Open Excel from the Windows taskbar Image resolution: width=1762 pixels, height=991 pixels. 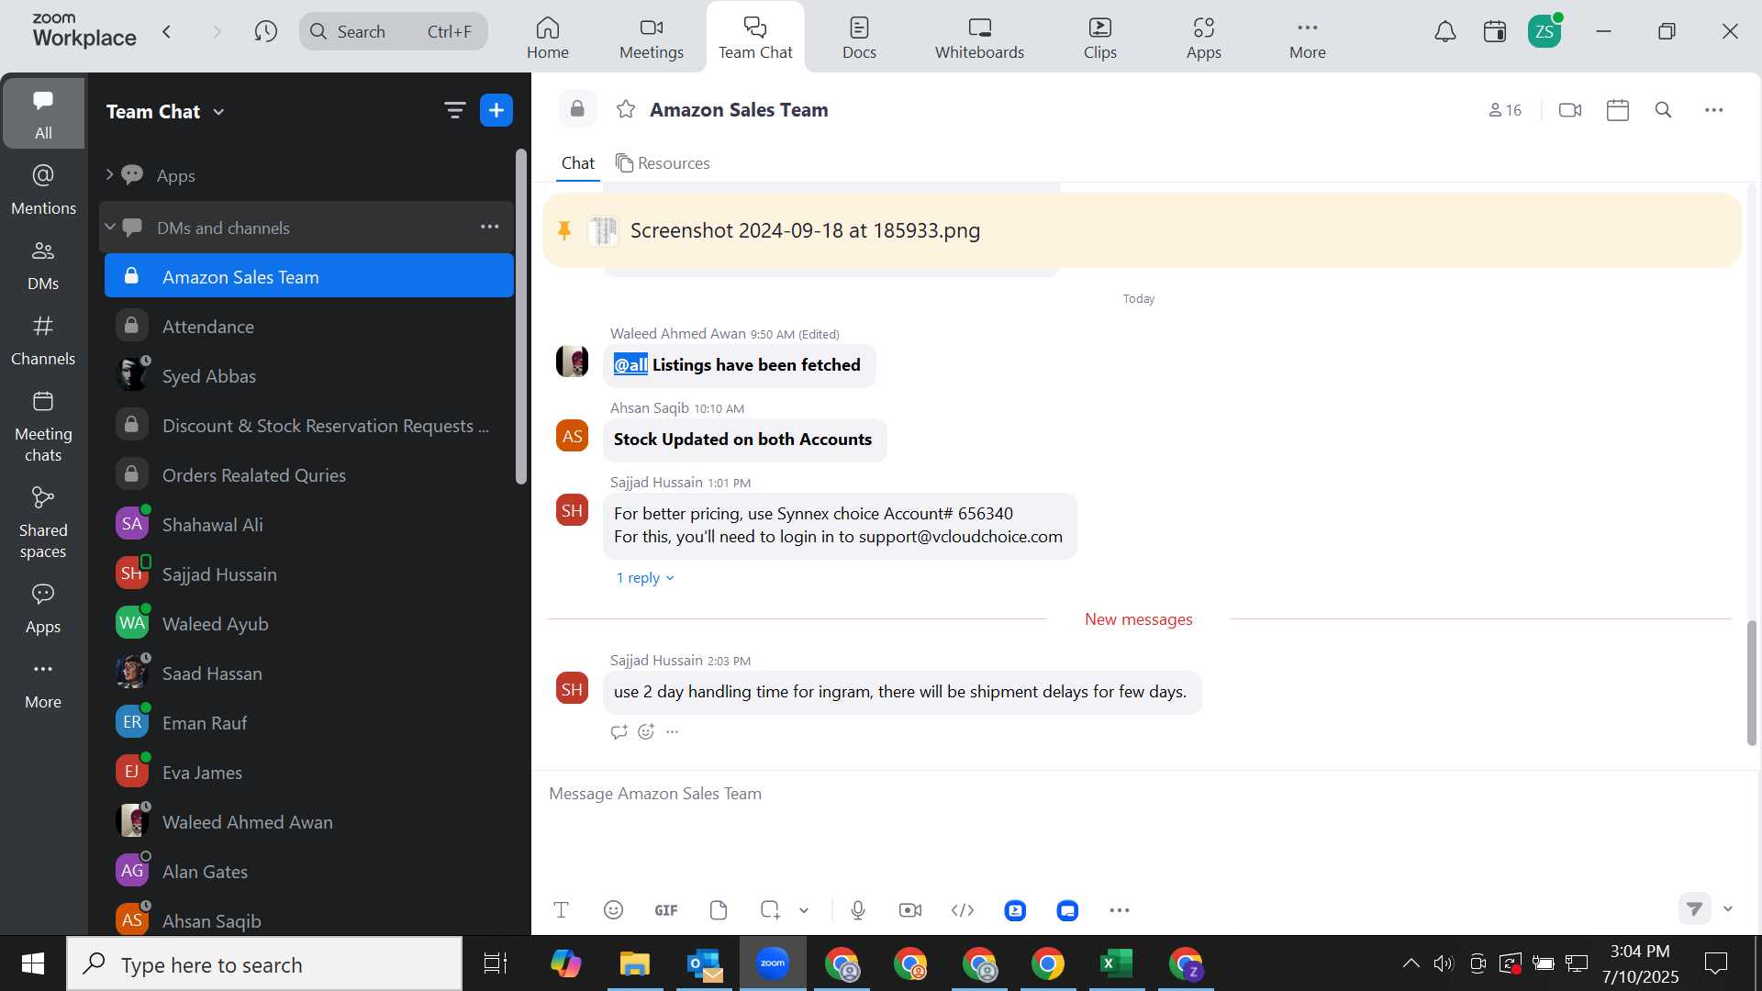coord(1117,964)
